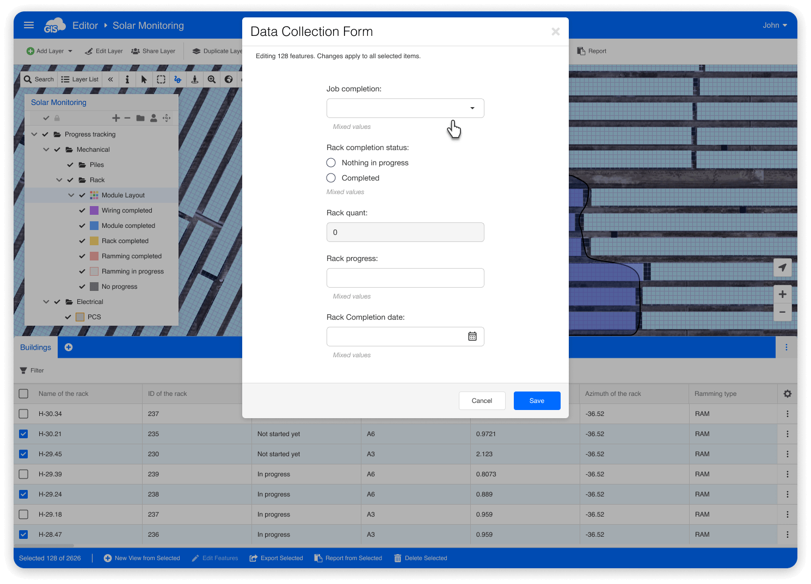Collapse the Electrical folder chevron
This screenshot has width=811, height=584.
point(46,302)
